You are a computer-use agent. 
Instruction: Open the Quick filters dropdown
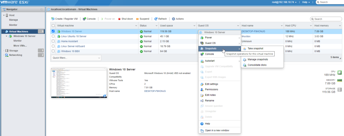(76, 58)
